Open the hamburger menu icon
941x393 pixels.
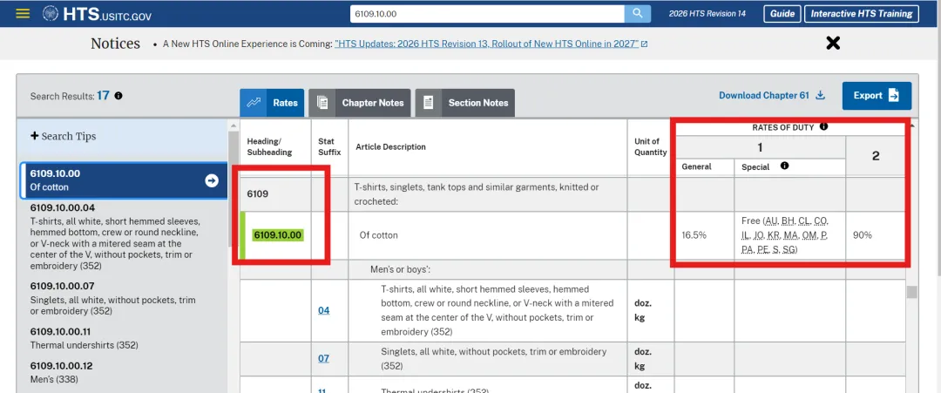pos(23,13)
